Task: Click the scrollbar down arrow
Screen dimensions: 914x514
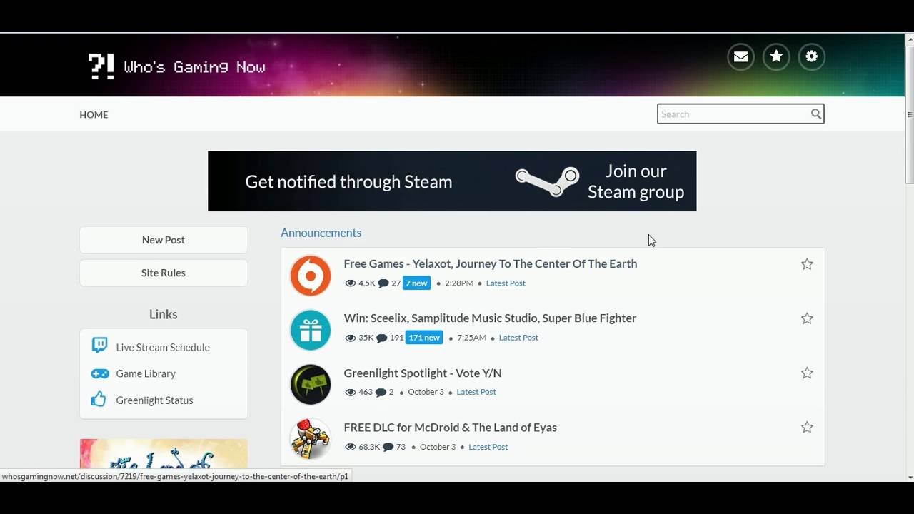Action: click(909, 477)
